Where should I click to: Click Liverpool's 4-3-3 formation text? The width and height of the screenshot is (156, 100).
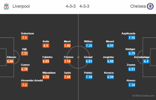pyautogui.click(x=71, y=6)
